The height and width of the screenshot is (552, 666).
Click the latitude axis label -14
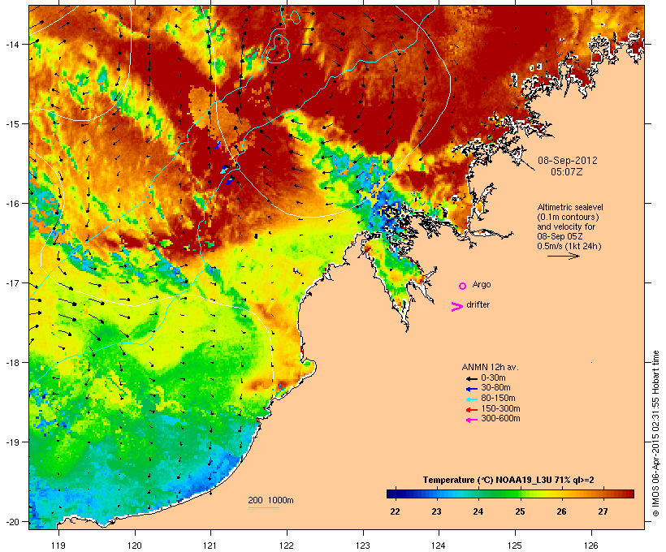pyautogui.click(x=11, y=45)
